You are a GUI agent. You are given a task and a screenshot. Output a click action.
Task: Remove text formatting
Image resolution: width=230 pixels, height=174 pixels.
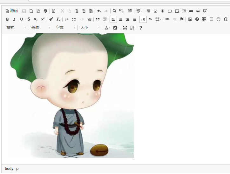click(x=58, y=19)
